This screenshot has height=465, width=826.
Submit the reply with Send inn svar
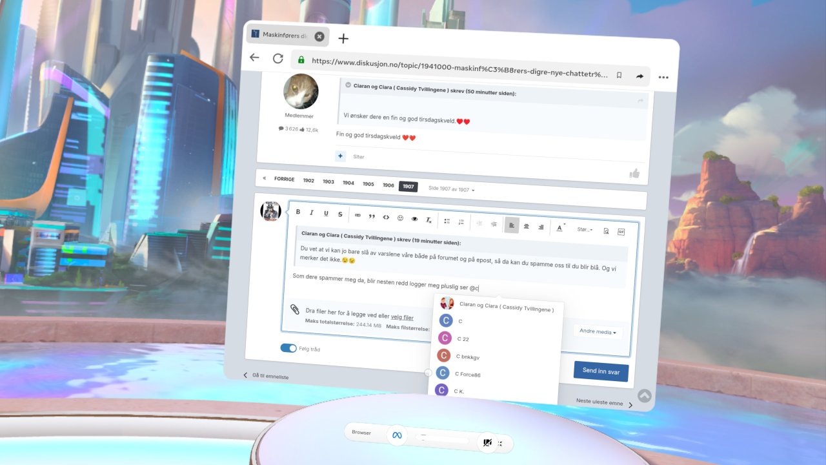601,371
